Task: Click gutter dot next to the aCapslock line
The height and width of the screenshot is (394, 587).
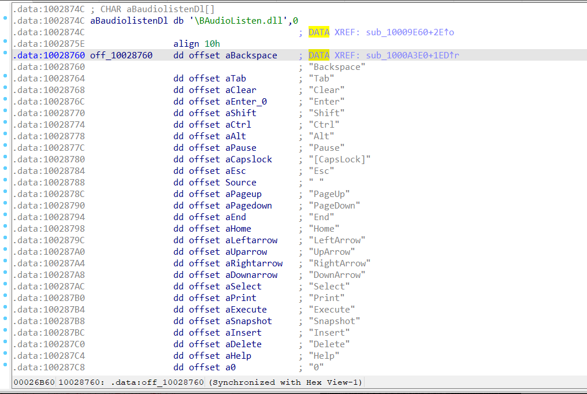Action: [x=5, y=158]
